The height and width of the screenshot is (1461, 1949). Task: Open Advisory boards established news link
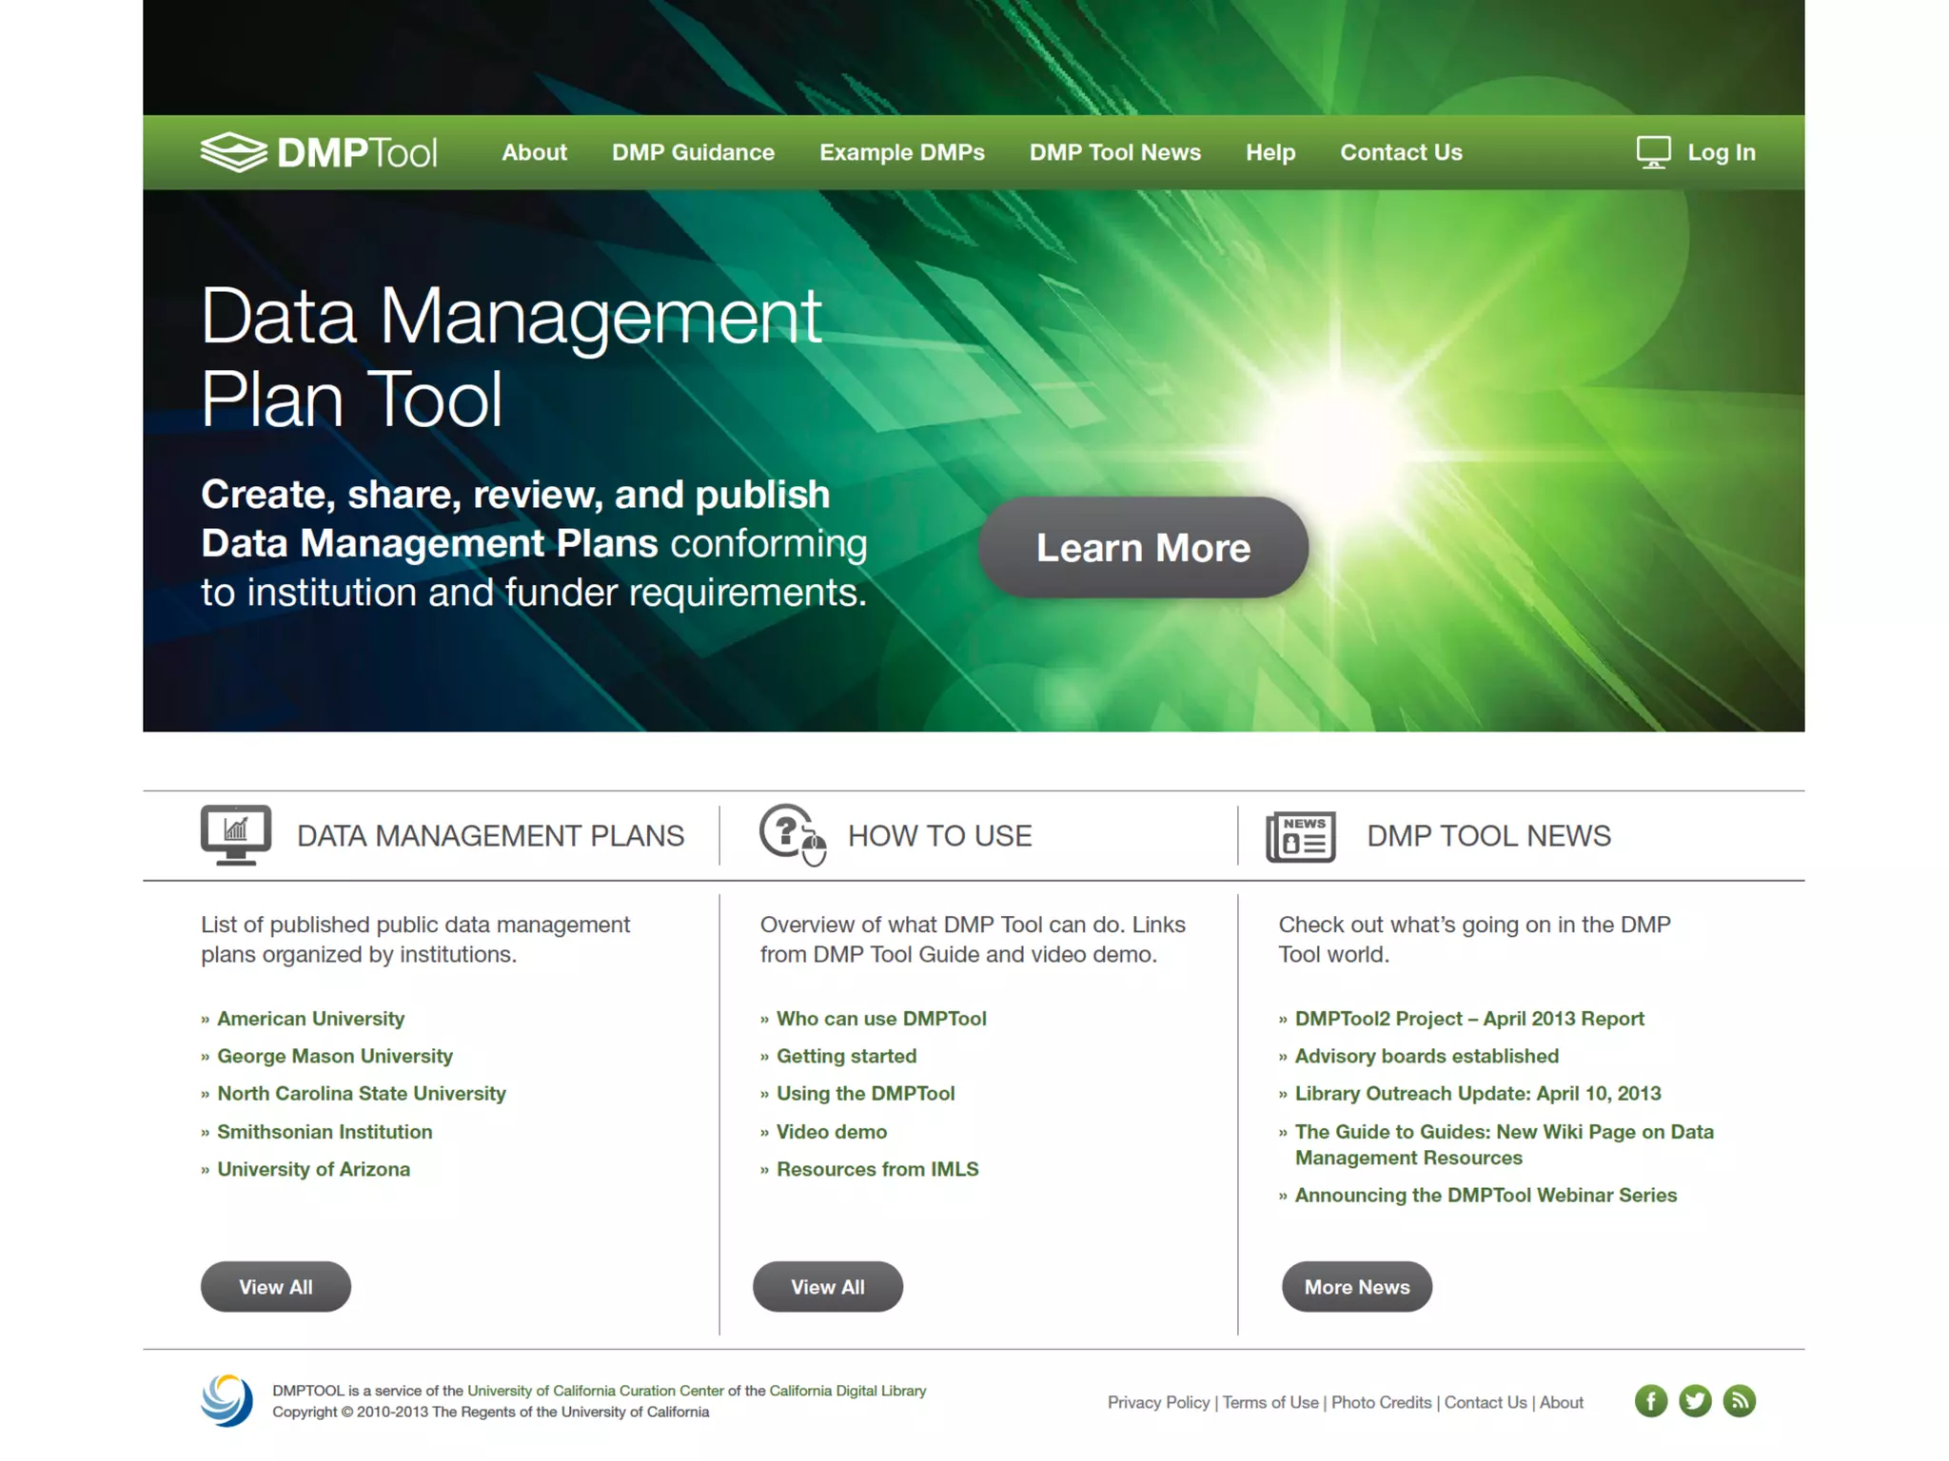coord(1426,1056)
